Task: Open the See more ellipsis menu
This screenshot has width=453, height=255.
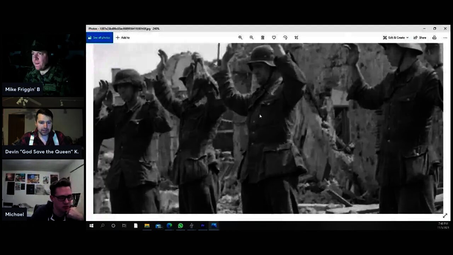Action: pyautogui.click(x=445, y=38)
